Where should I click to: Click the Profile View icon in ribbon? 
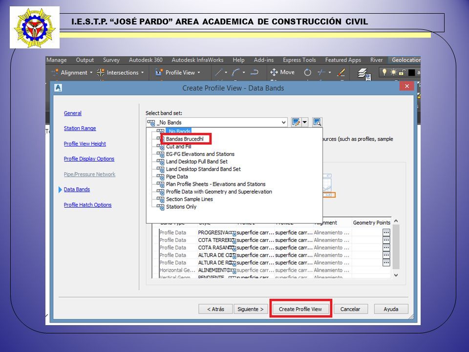tap(159, 72)
